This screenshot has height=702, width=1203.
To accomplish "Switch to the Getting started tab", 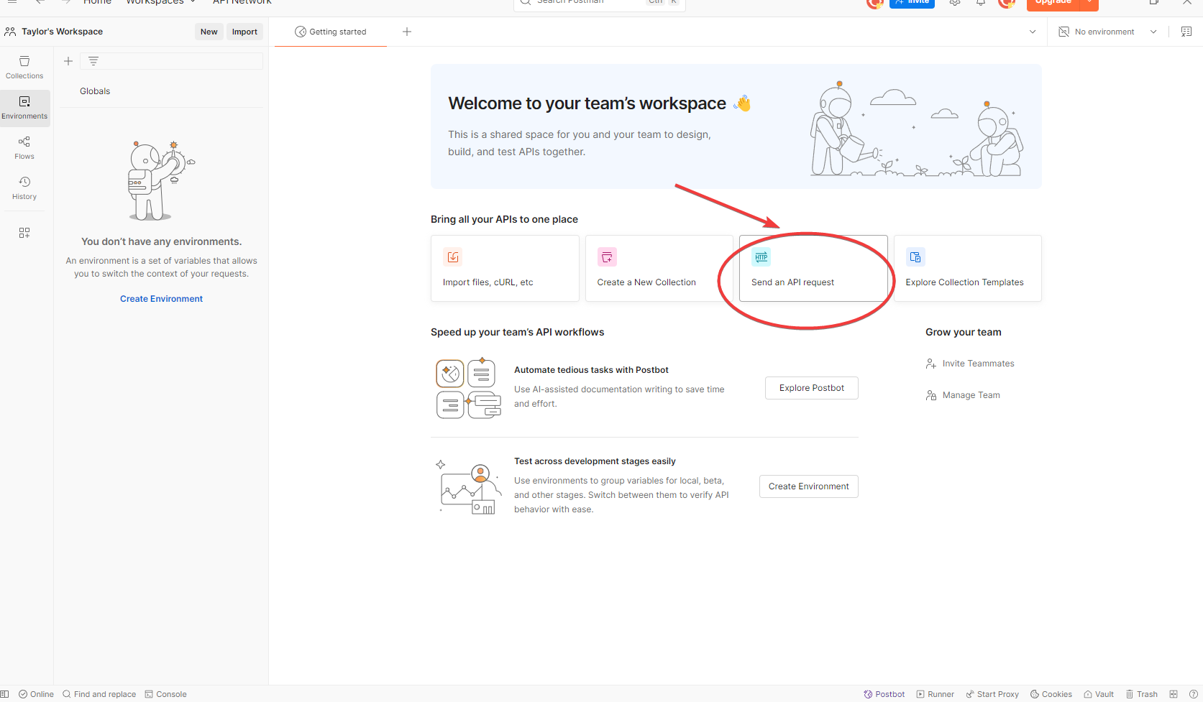I will tap(331, 32).
